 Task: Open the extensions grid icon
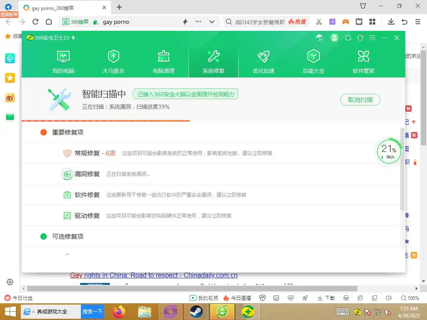point(372,22)
